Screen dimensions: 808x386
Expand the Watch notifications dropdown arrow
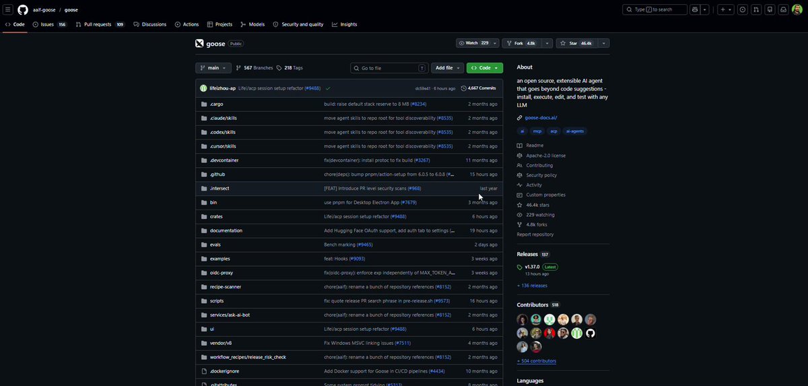click(495, 43)
